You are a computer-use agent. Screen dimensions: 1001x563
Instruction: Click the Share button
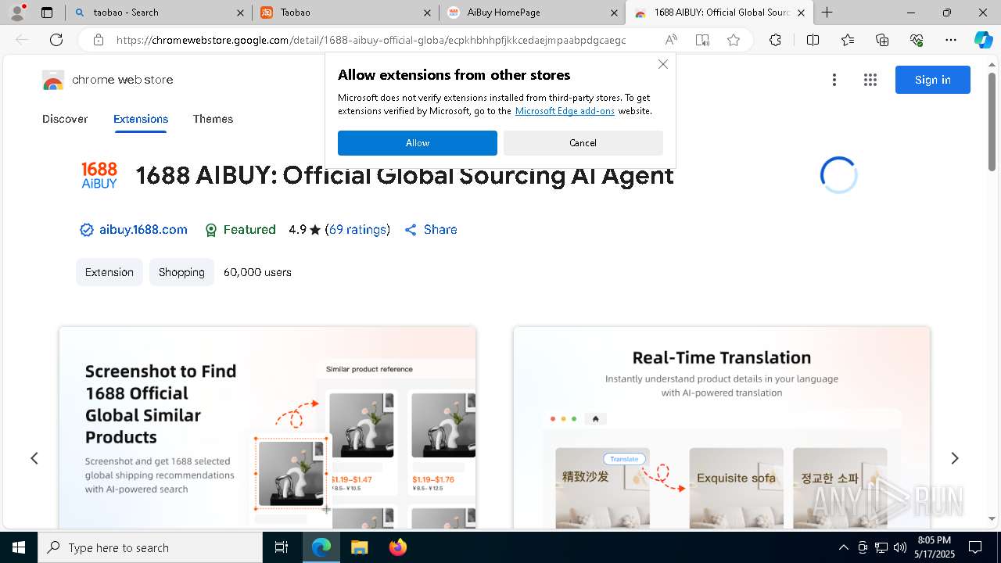431,230
